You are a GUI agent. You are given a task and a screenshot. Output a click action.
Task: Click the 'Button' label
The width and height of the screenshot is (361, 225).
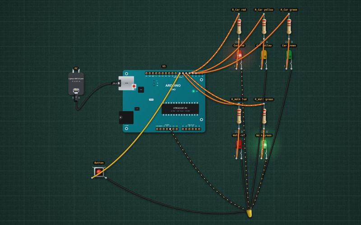tap(99, 163)
